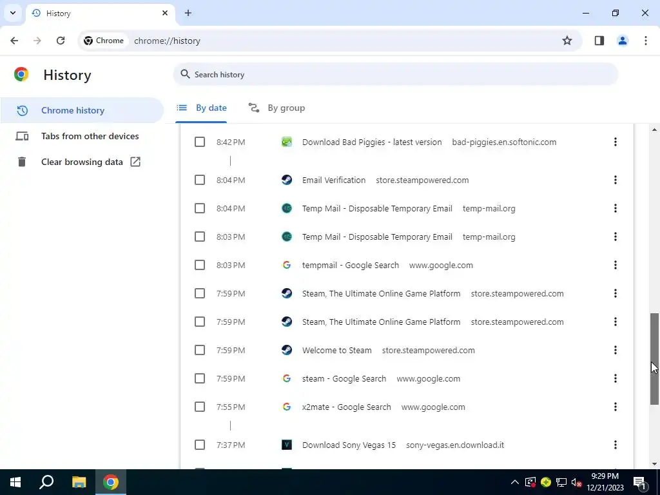Screen dimensions: 660x495
Task: Check the 8:04 PM Temp Mail checkbox
Action: (x=200, y=208)
